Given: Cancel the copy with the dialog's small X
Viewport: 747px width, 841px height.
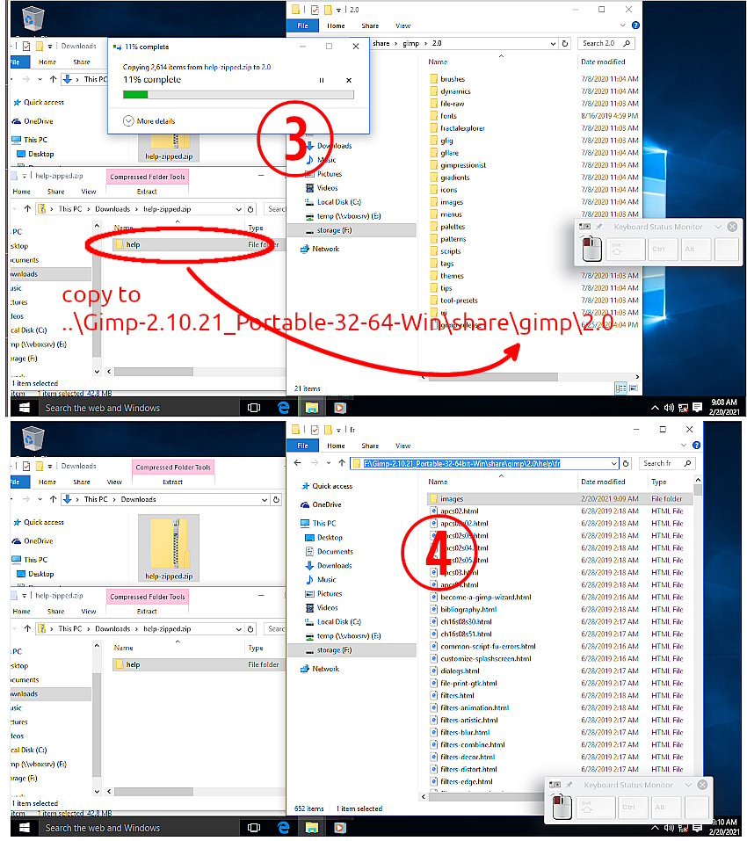Looking at the screenshot, I should point(349,81).
